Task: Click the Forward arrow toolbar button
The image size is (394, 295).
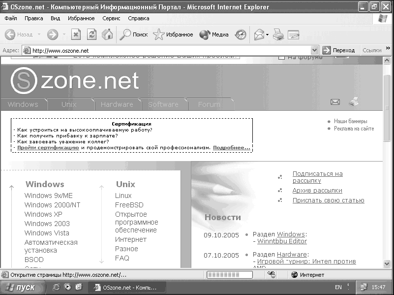Action: point(53,34)
